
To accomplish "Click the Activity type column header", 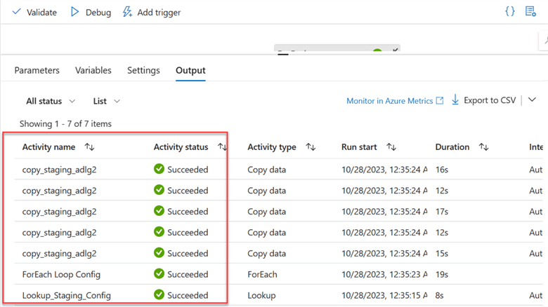I will pos(272,147).
